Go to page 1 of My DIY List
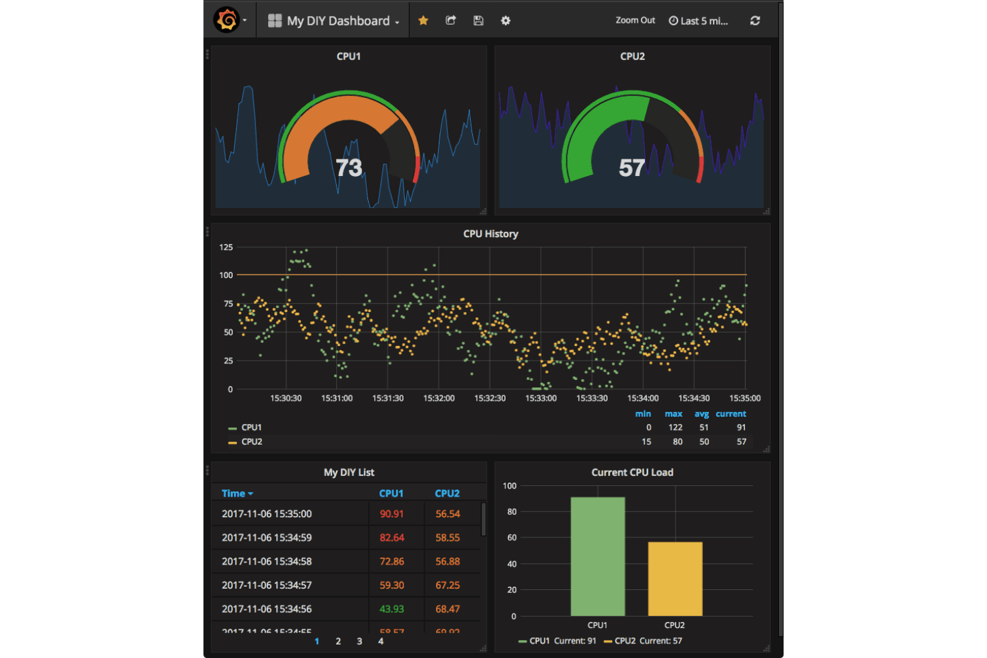This screenshot has height=658, width=987. (x=317, y=641)
